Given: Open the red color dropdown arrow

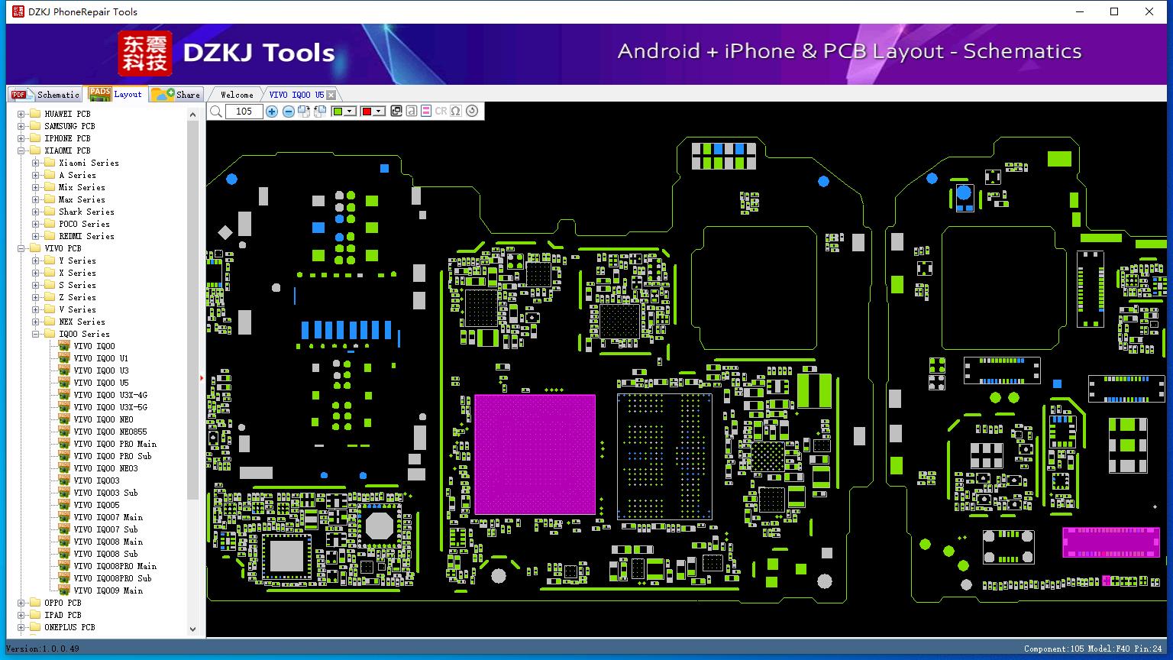Looking at the screenshot, I should click(x=379, y=112).
